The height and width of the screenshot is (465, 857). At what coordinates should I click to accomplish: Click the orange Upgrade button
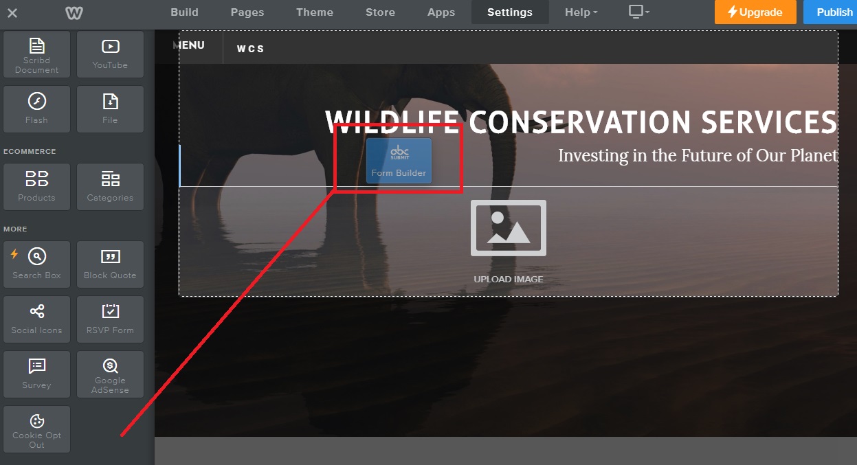click(755, 12)
